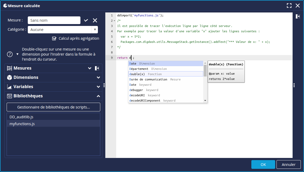Select Date keyword suggestion
This screenshot has width=304, height=172.
[x=166, y=85]
